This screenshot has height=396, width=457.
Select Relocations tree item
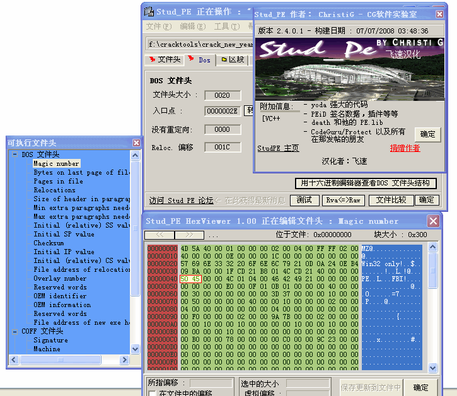[54, 190]
